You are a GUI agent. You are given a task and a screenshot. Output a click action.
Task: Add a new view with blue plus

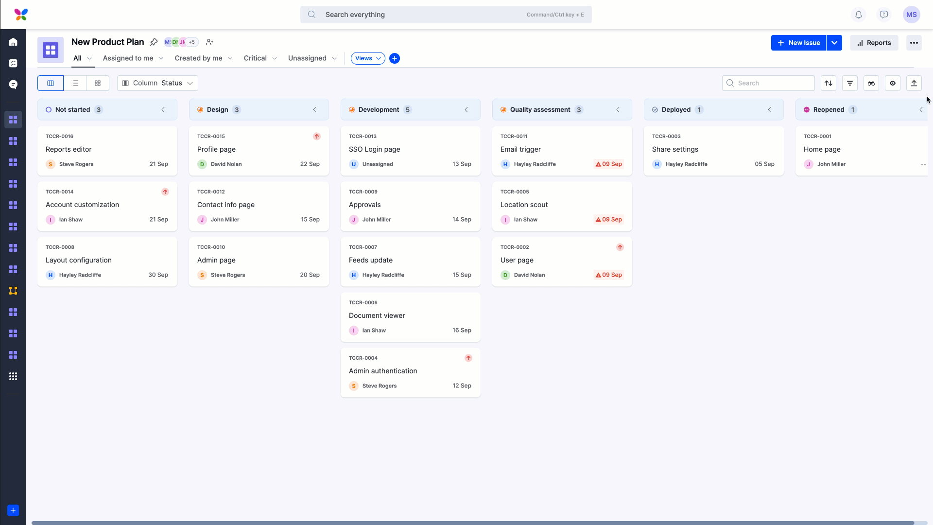(395, 58)
